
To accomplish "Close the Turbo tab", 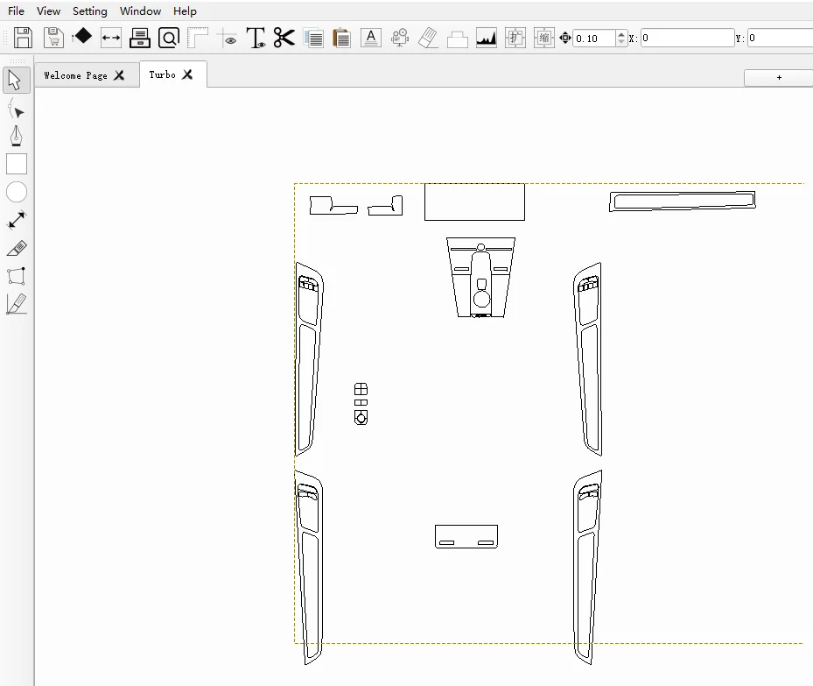I will pyautogui.click(x=187, y=74).
